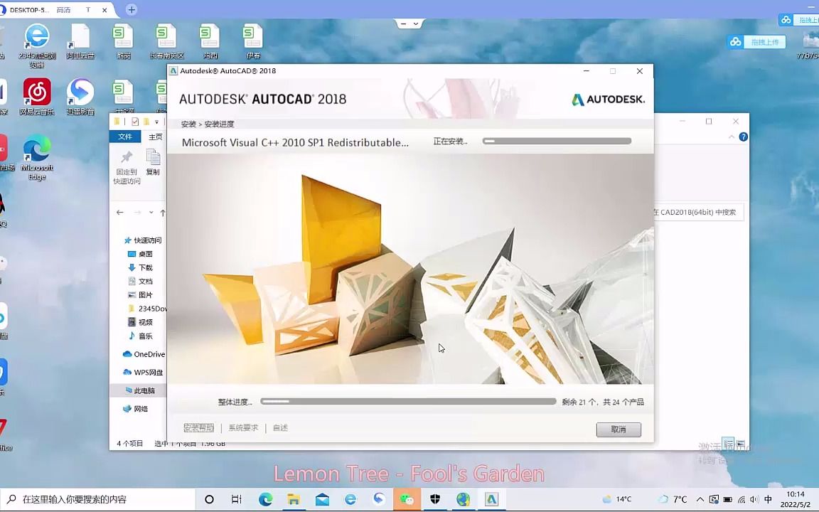Click the Autodesk app icon on the taskbar
The image size is (819, 512).
(x=491, y=499)
